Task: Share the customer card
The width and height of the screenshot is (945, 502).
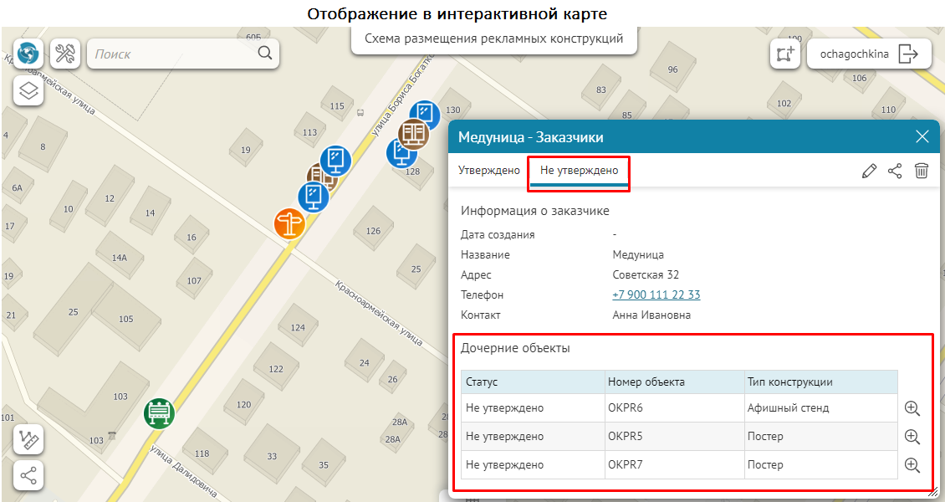Action: click(x=895, y=171)
